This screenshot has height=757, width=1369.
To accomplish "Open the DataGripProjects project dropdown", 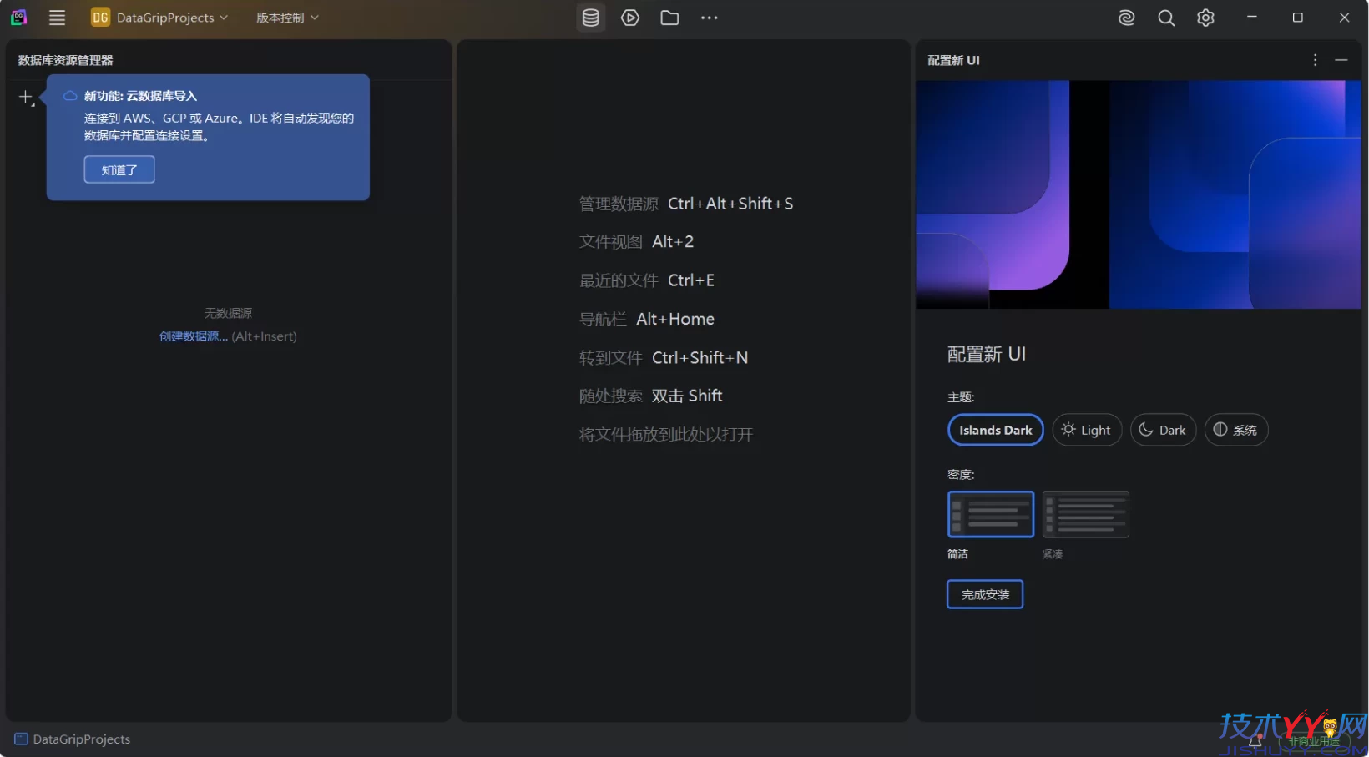I will (x=160, y=18).
